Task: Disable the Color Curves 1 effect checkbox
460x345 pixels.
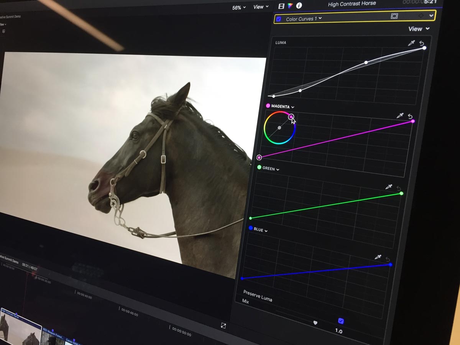Action: click(279, 19)
